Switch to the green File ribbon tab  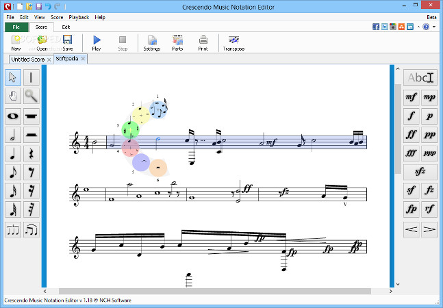click(16, 27)
